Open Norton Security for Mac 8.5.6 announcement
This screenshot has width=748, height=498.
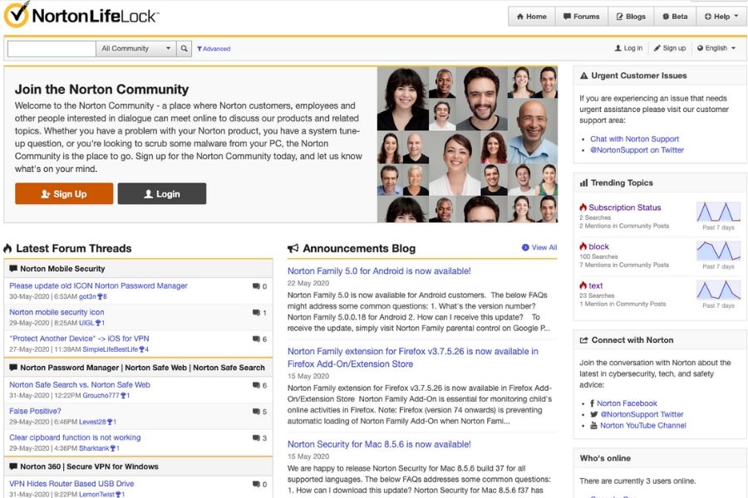379,444
